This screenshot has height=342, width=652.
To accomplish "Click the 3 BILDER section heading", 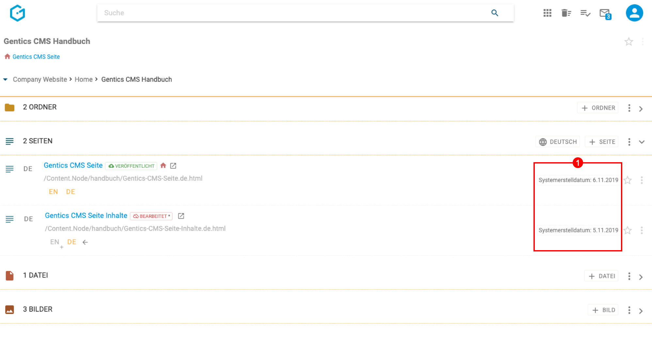I will pos(38,309).
